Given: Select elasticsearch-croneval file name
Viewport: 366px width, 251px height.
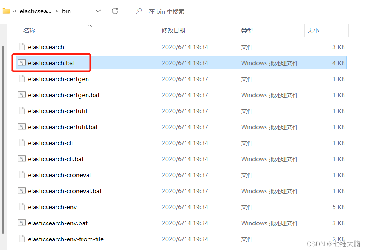Looking at the screenshot, I should [x=59, y=175].
